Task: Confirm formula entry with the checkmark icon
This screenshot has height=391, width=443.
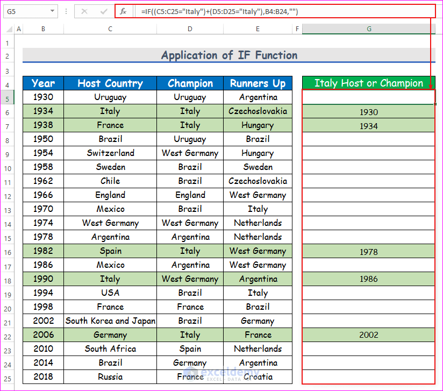Action: (x=104, y=11)
